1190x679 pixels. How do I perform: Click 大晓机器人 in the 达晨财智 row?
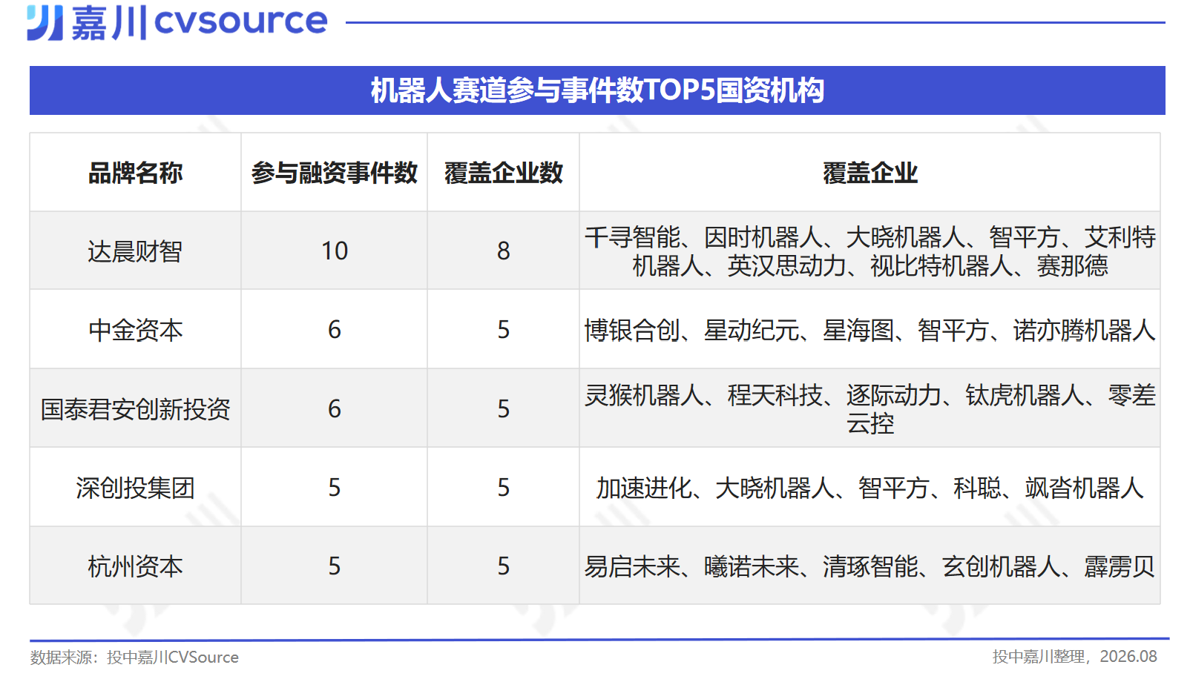coord(905,237)
